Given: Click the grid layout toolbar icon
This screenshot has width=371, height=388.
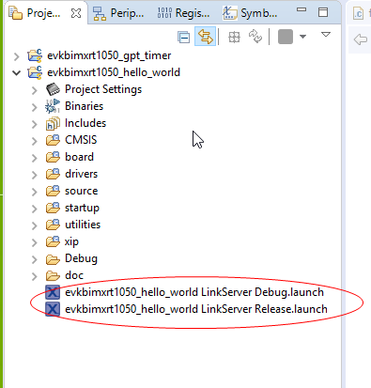Looking at the screenshot, I should pos(234,37).
